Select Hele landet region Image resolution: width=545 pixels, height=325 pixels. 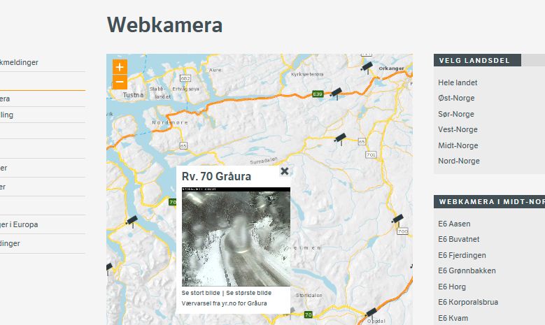point(458,82)
